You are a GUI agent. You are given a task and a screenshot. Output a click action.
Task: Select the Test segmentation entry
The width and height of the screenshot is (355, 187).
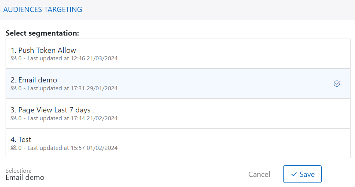click(x=25, y=140)
